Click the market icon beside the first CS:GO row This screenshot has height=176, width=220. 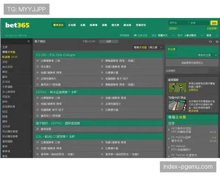tap(38, 61)
